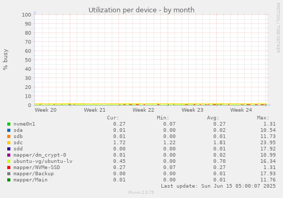The height and width of the screenshot is (198, 283).
Task: Select the mapper/Backup label
Action: pyautogui.click(x=34, y=174)
